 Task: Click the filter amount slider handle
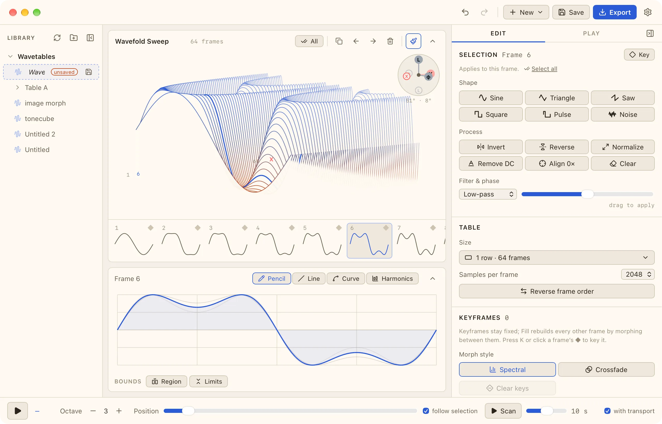pyautogui.click(x=587, y=194)
